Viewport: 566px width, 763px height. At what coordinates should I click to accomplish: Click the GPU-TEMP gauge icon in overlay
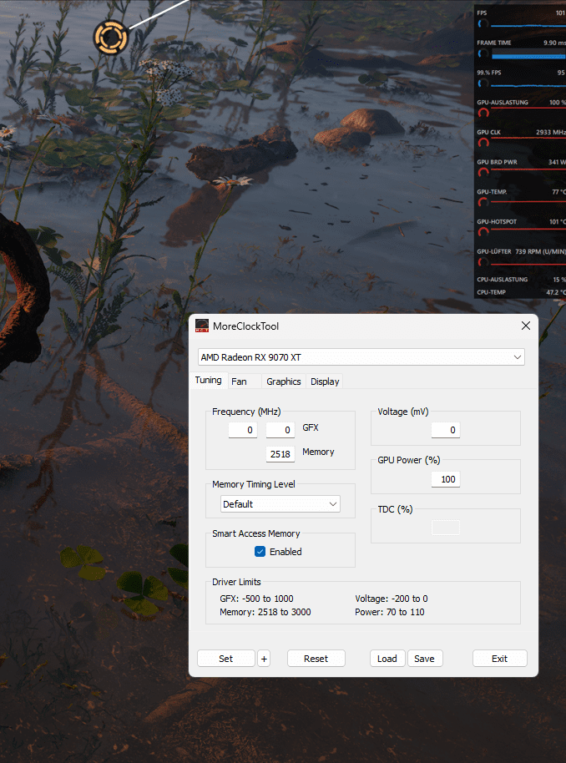pyautogui.click(x=483, y=202)
